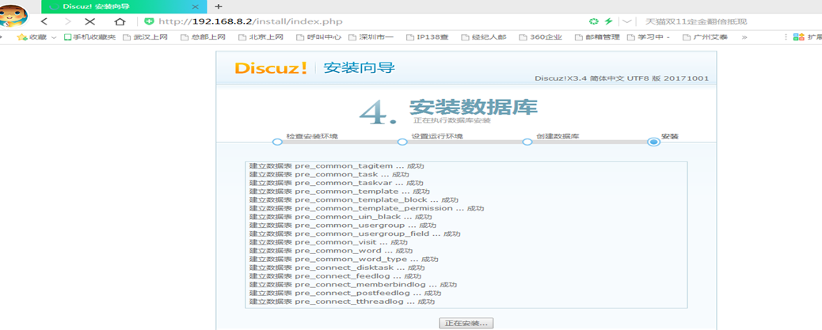Click the log line 'pre_common_usergroup ... 成功'

pos(342,226)
